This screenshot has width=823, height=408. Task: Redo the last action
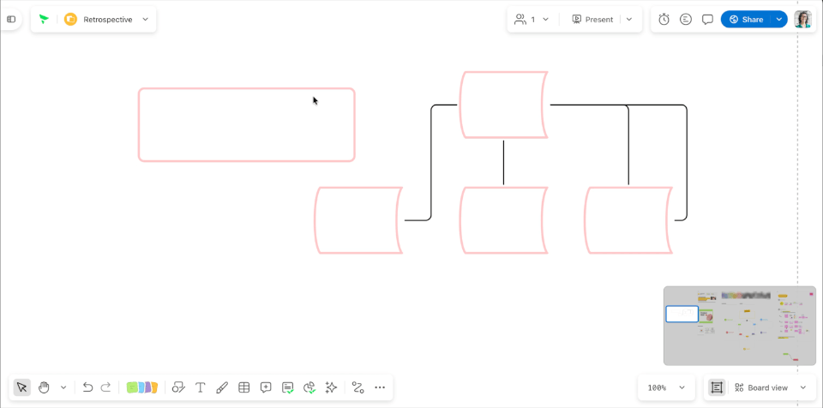[105, 387]
